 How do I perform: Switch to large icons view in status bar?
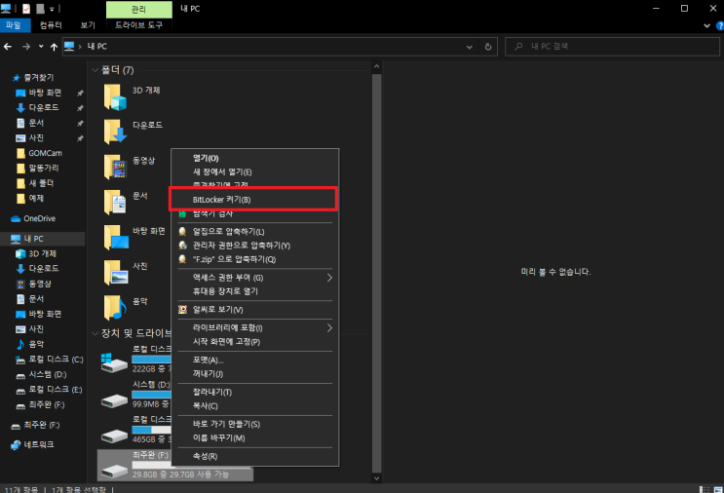(718, 489)
